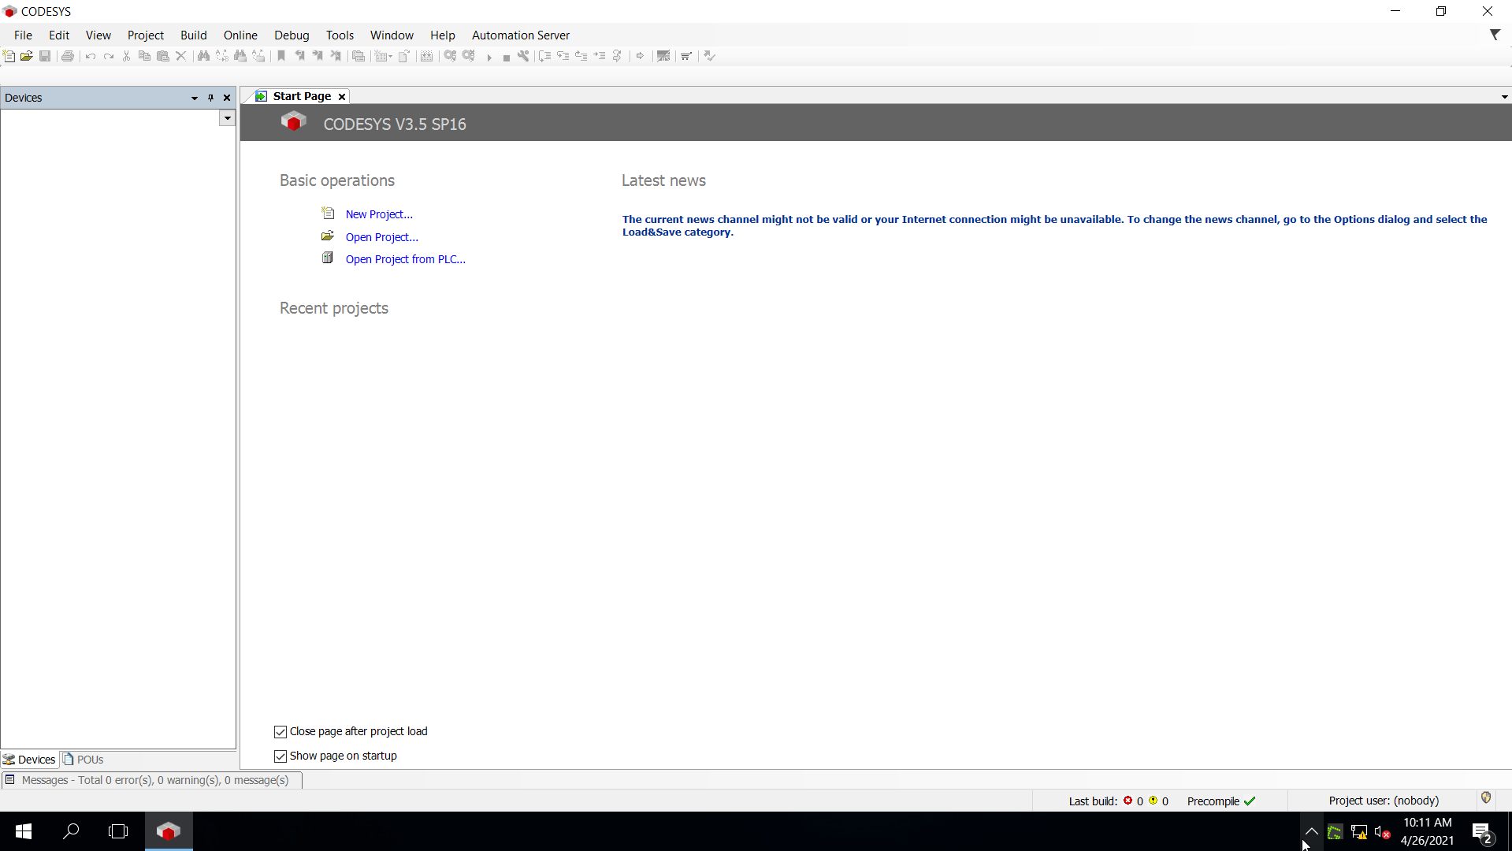Click Project user (nobody) in status bar

[1384, 801]
